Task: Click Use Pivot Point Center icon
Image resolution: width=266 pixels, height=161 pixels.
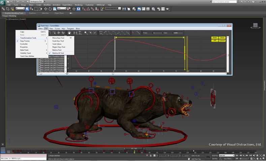Action: point(69,9)
